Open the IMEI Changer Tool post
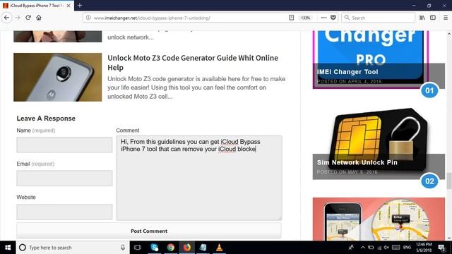 pos(347,72)
